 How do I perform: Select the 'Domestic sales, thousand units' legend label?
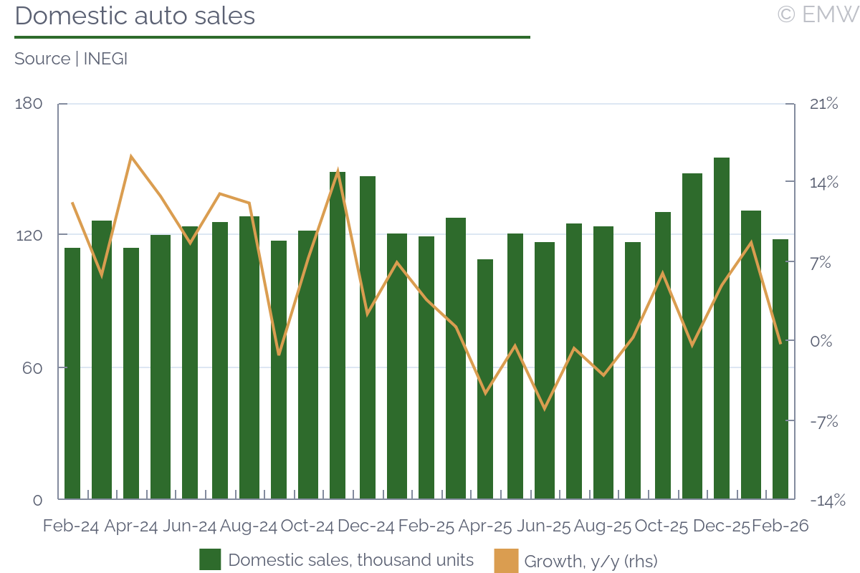(351, 560)
